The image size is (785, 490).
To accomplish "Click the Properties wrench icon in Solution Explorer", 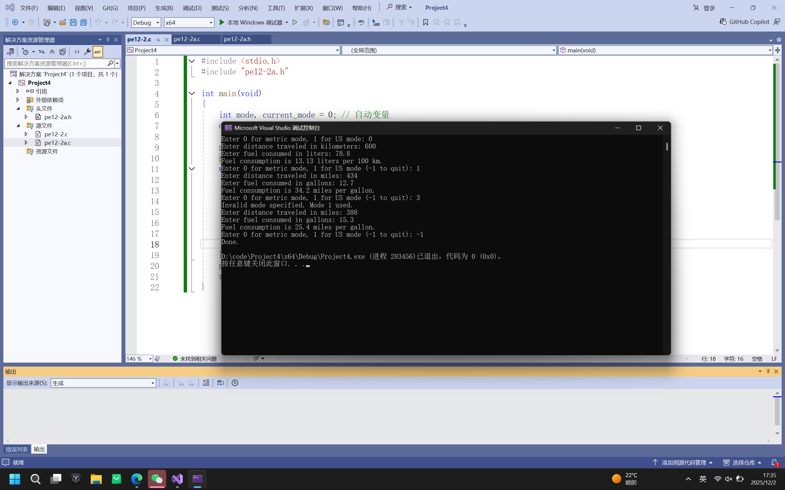I will tap(87, 51).
